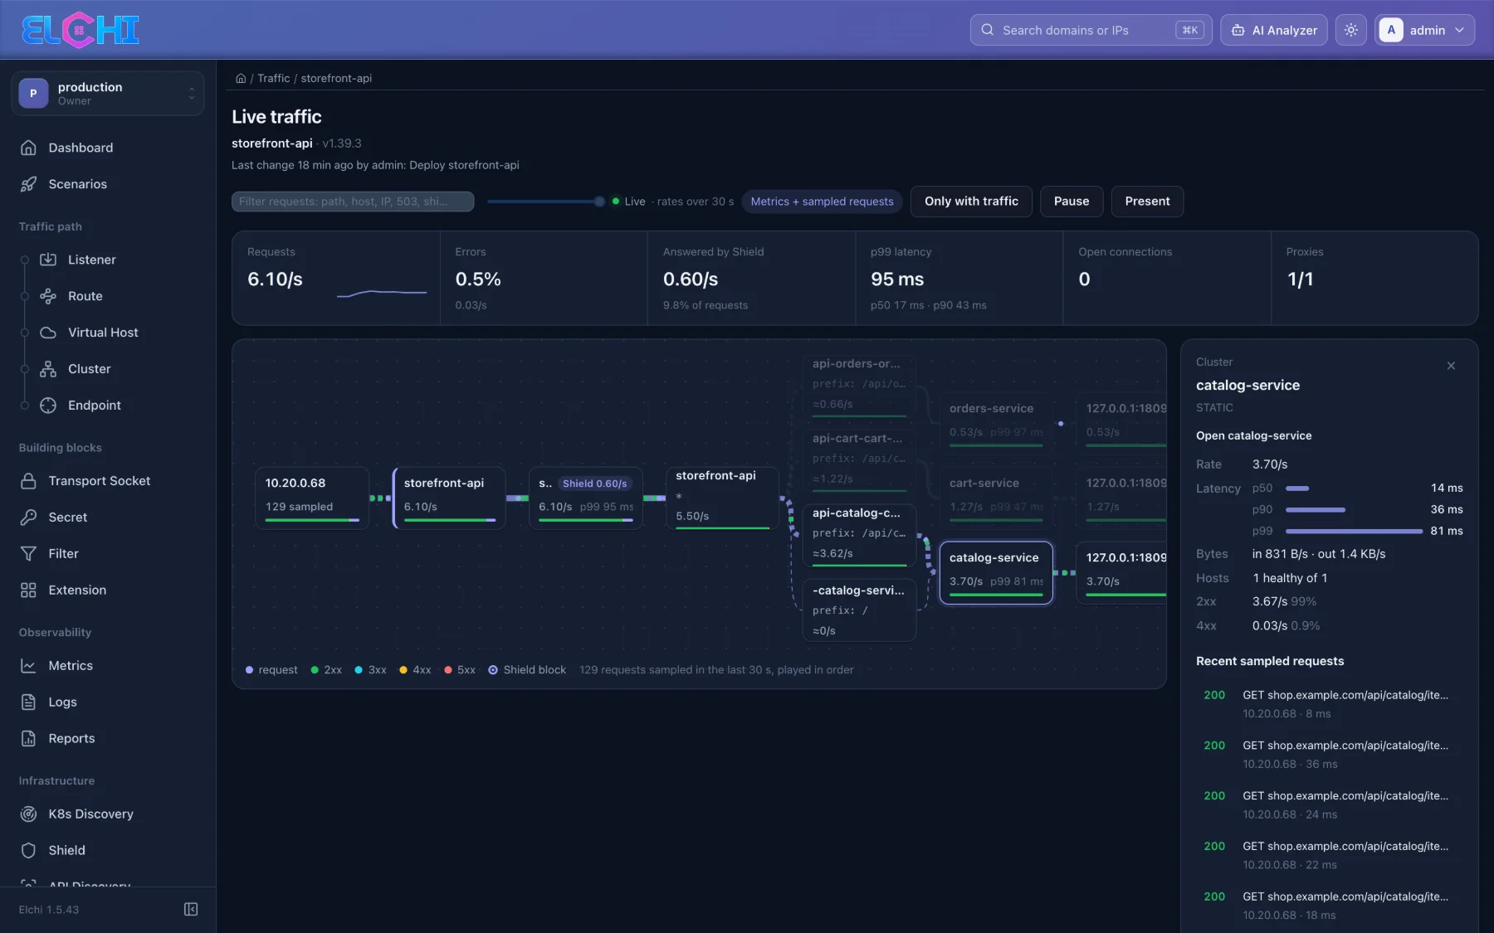
Task: Open the Metrics chart icon
Action: pyautogui.click(x=28, y=666)
